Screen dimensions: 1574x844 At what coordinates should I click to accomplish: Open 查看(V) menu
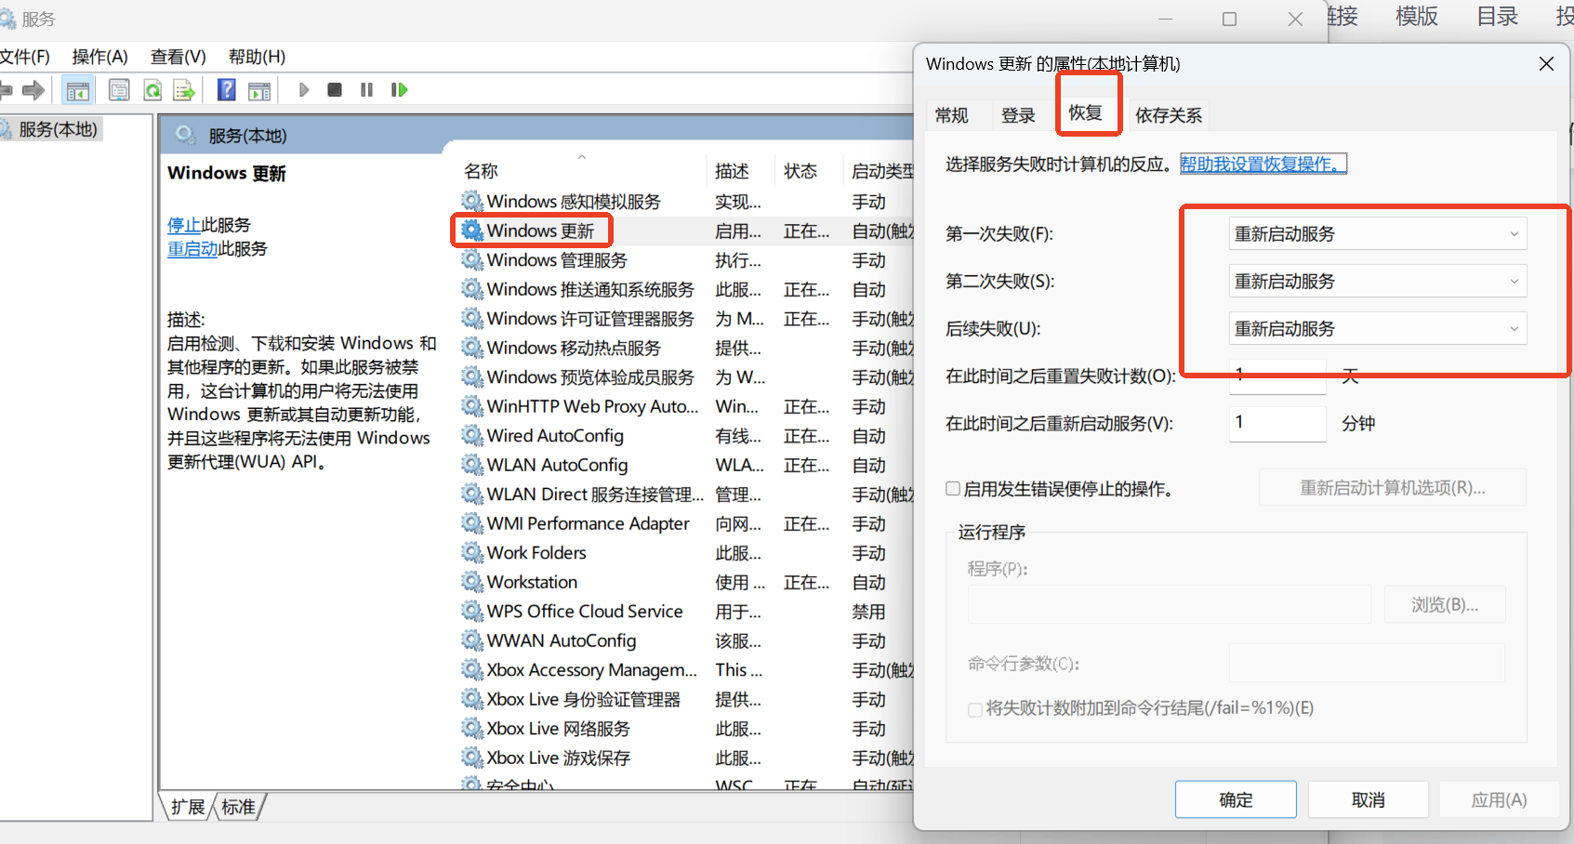[179, 57]
